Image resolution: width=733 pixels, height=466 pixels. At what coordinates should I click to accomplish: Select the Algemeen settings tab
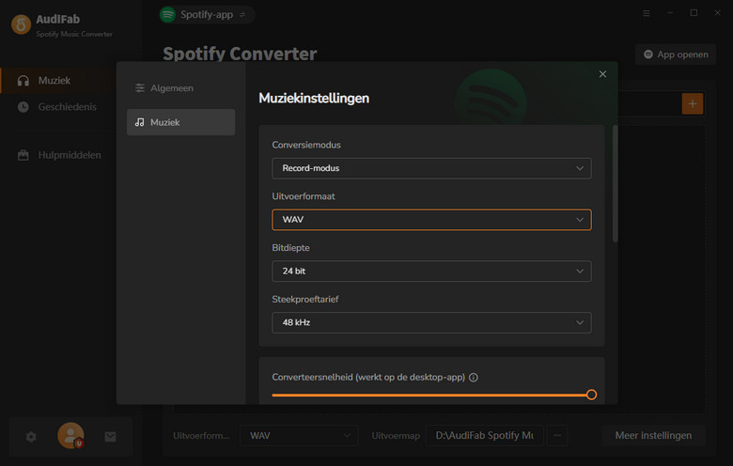coord(180,87)
